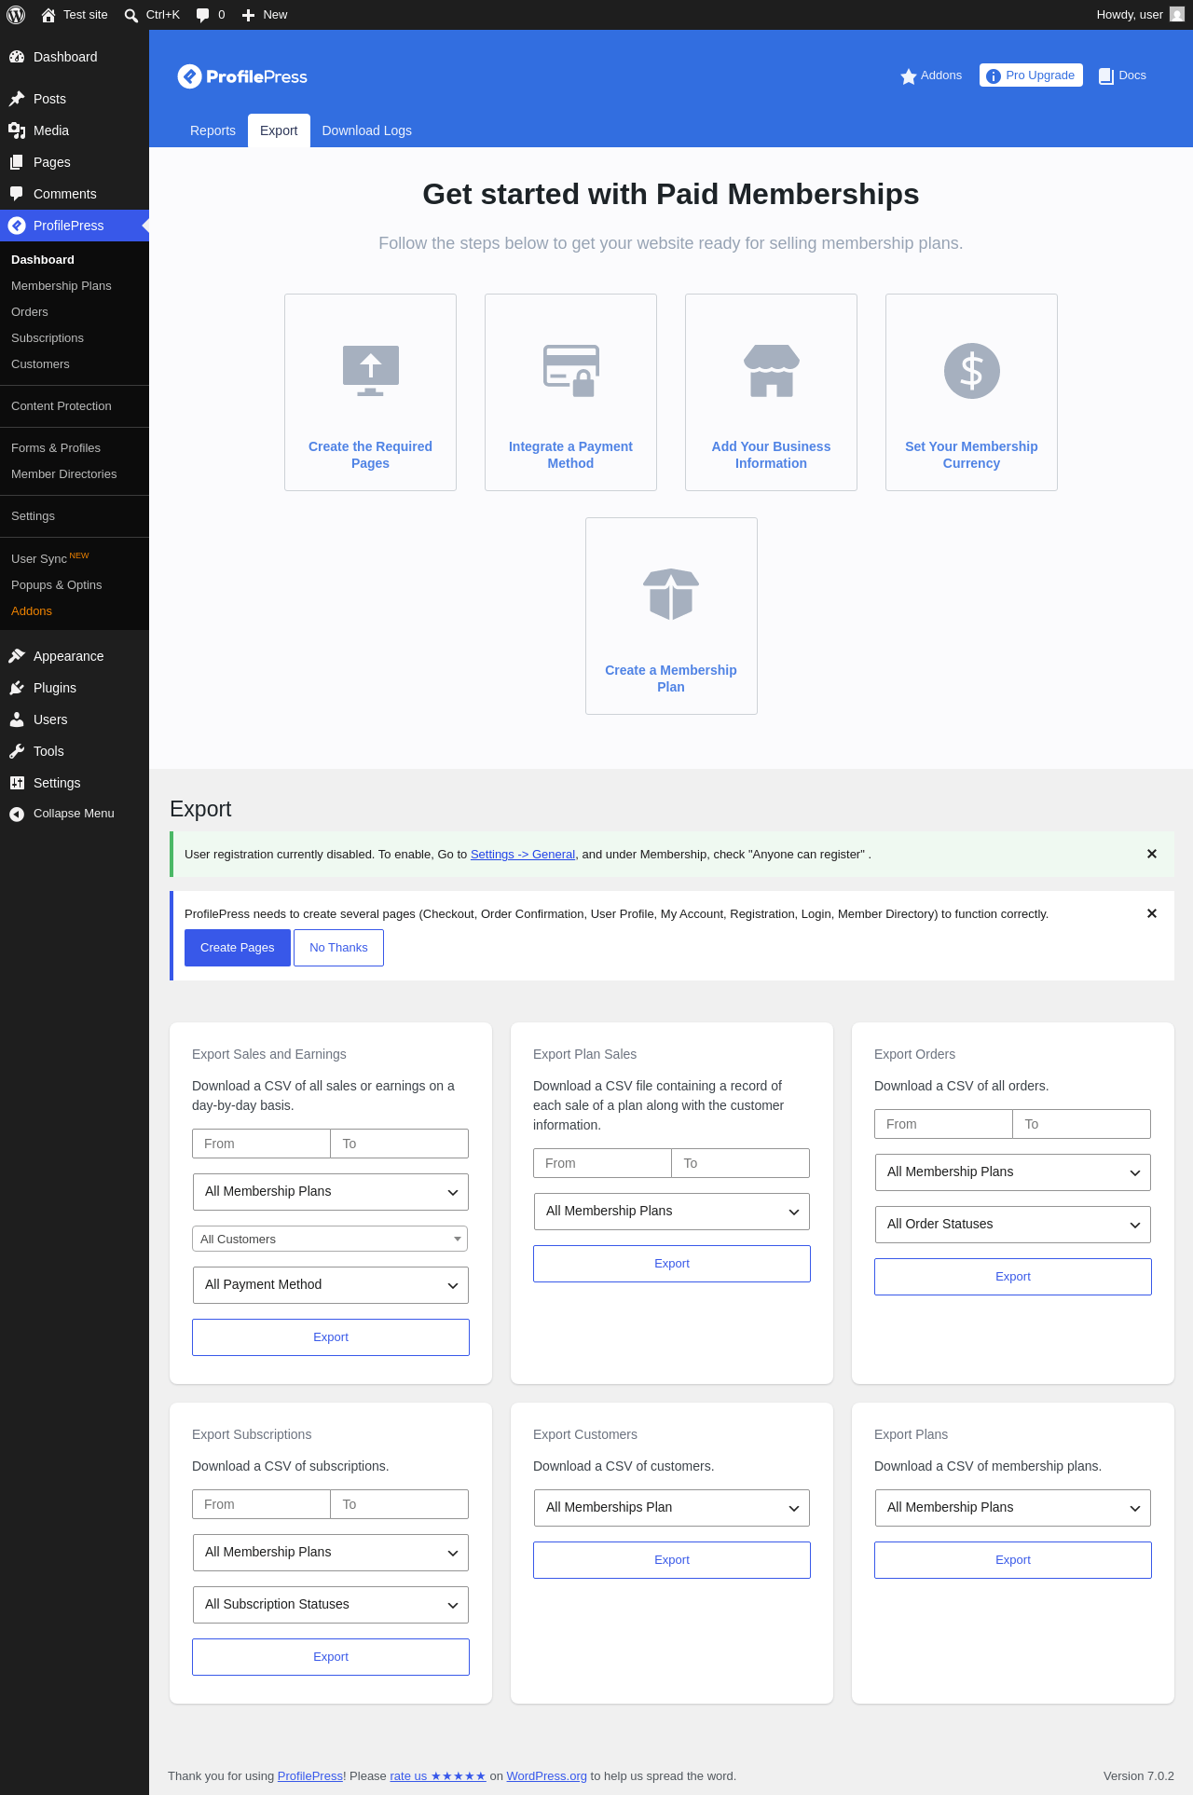Open the All Customers dropdown
Image resolution: width=1193 pixels, height=1795 pixels.
click(331, 1239)
